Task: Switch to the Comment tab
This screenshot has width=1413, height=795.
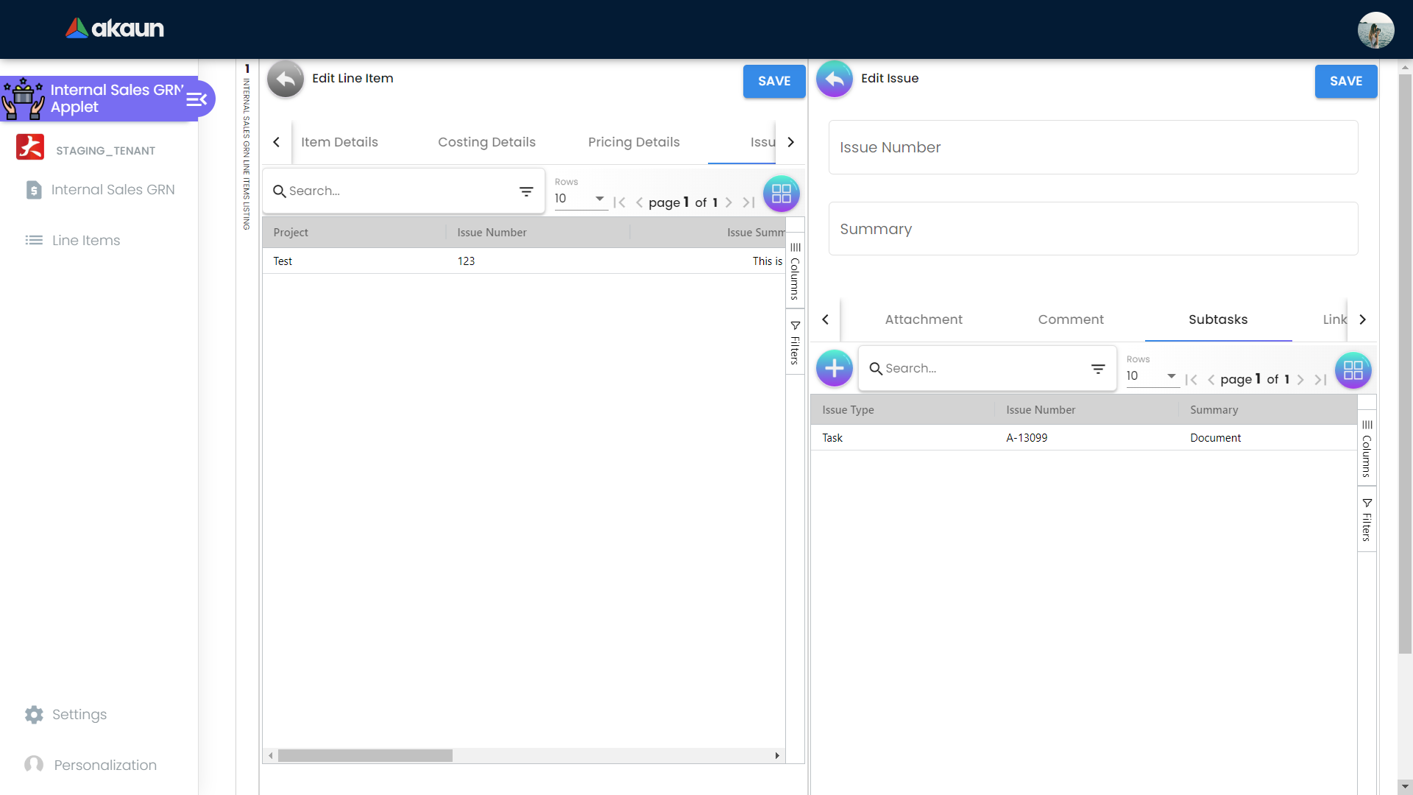Action: (x=1070, y=319)
